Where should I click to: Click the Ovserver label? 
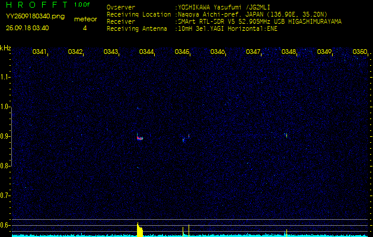pyautogui.click(x=121, y=7)
